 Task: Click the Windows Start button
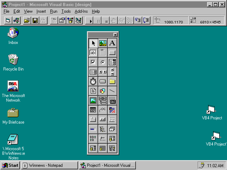point(10,165)
